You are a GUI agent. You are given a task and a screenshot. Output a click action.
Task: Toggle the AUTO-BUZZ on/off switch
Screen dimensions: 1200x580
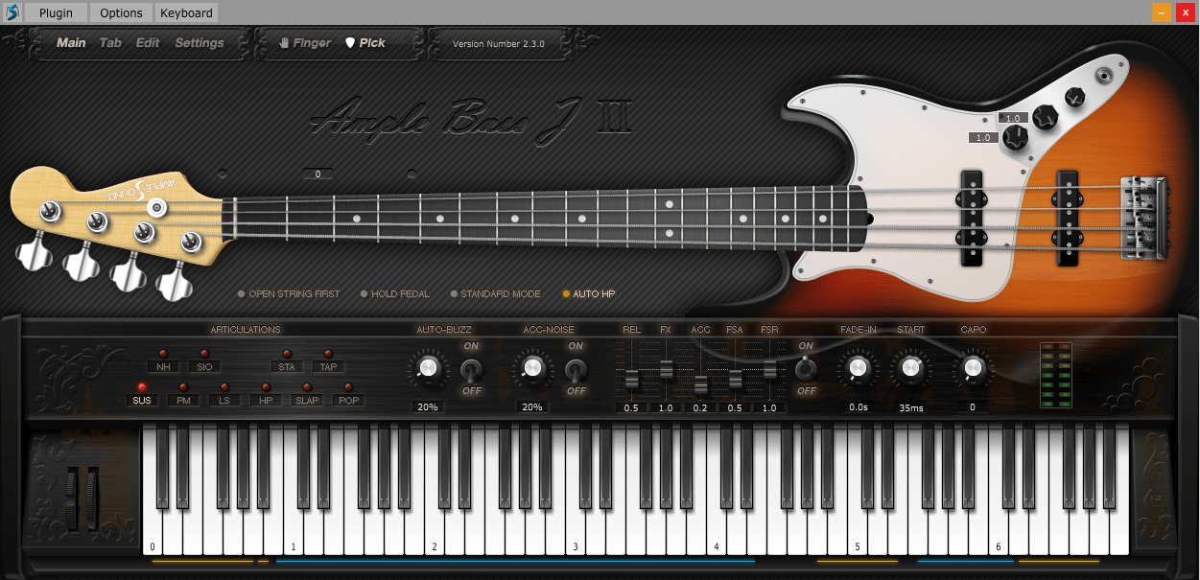click(x=471, y=369)
